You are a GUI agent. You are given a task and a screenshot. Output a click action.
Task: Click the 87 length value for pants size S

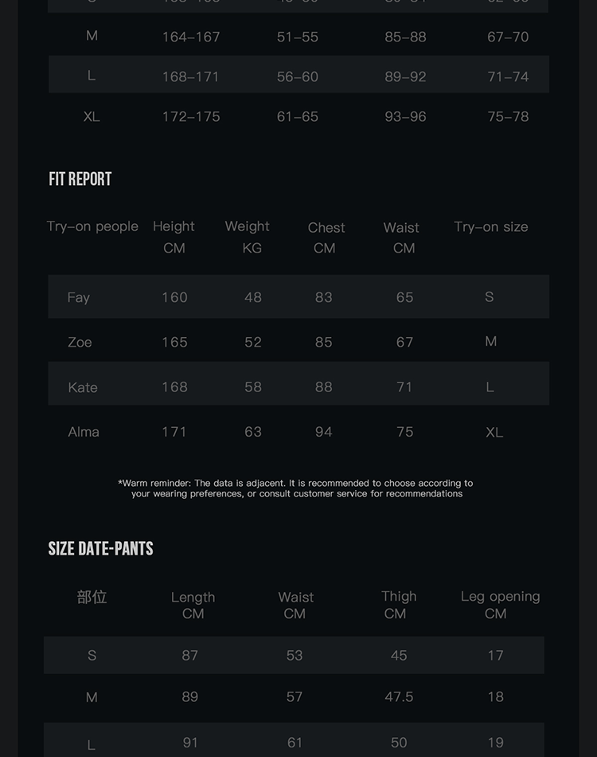(189, 655)
